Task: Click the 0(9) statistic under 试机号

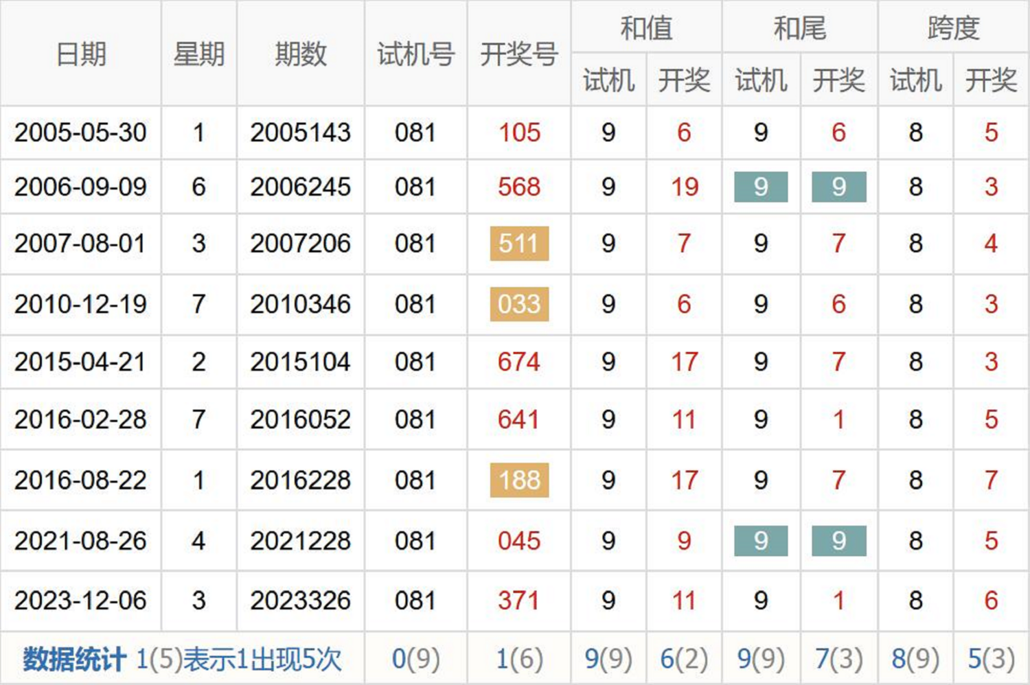Action: tap(415, 659)
